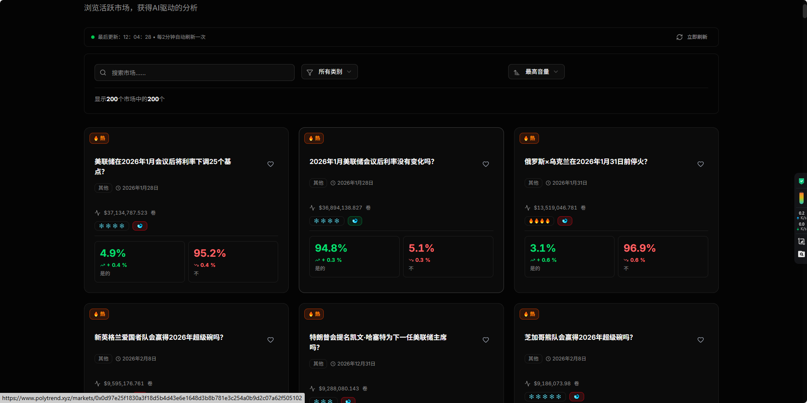The height and width of the screenshot is (403, 807).
Task: Click heart icon on 新英格兰爱国者队 card
Action: point(271,340)
